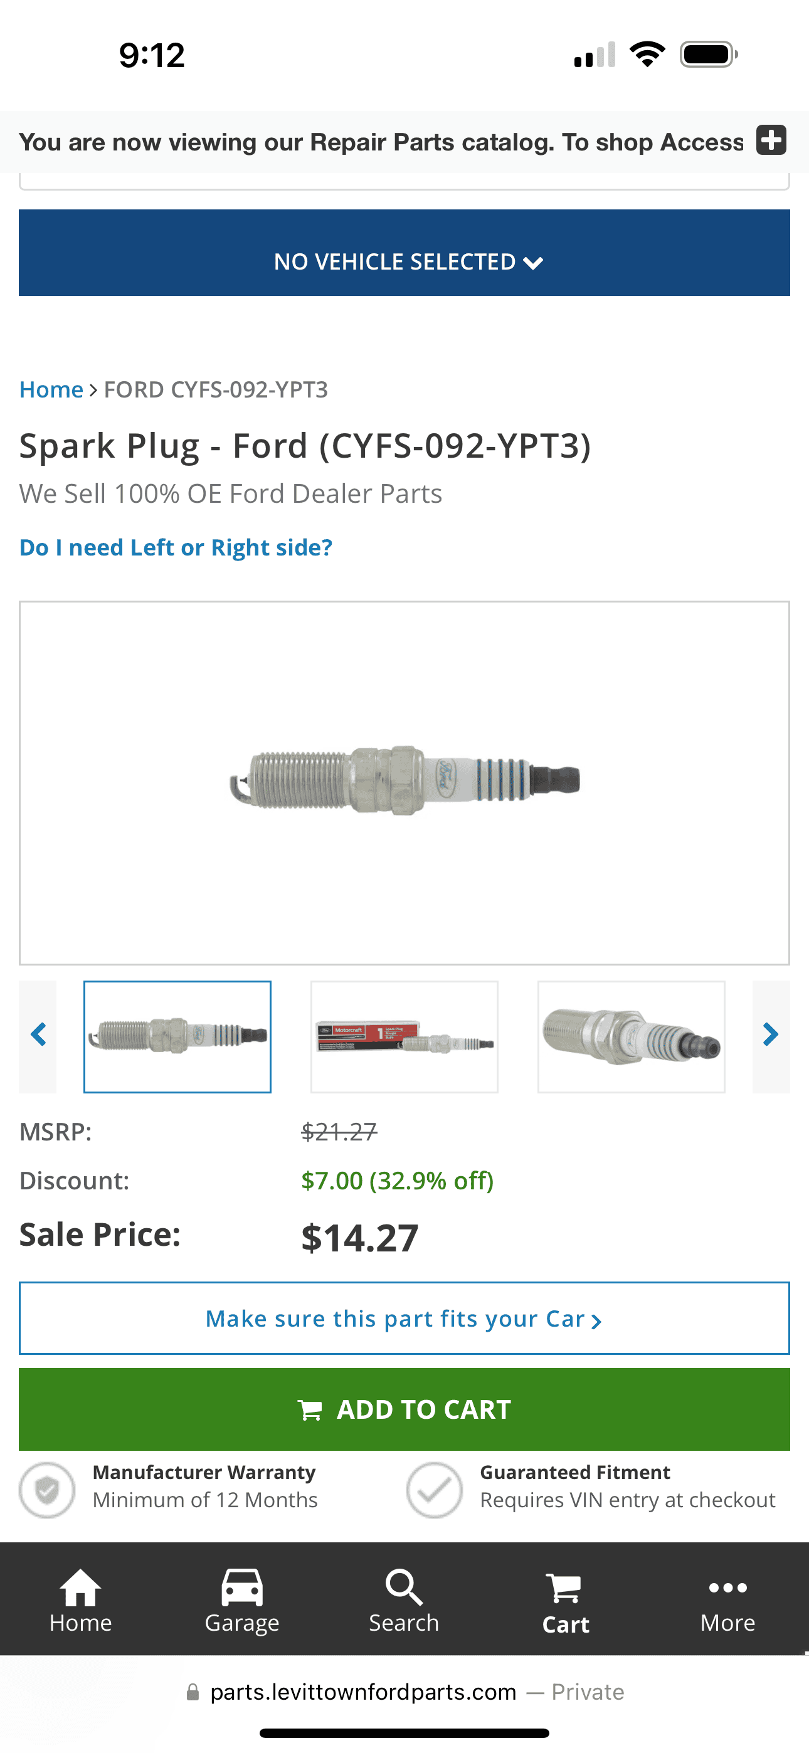
Task: Tap the Manufacturer Warranty shield icon
Action: tap(47, 1490)
